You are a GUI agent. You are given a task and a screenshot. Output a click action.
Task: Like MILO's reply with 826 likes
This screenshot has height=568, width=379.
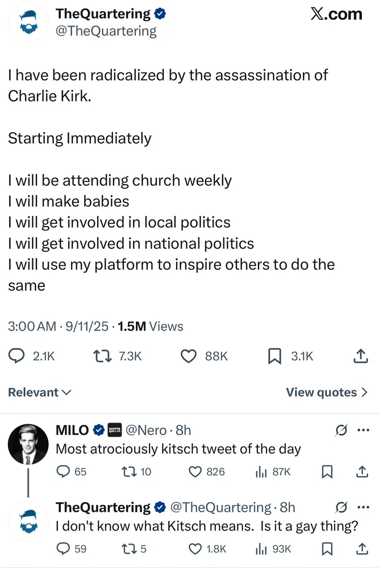[195, 471]
